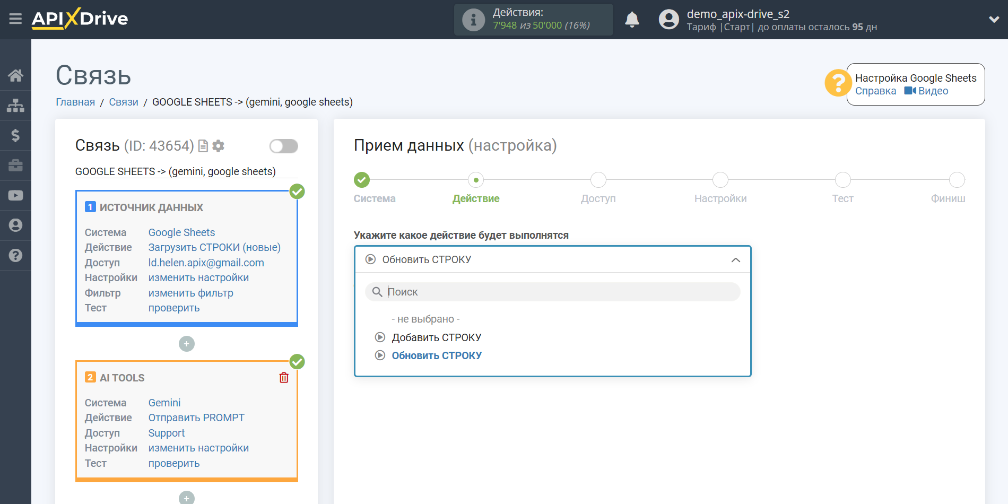This screenshot has height=504, width=1008.
Task: Go to the Система step
Action: click(362, 180)
